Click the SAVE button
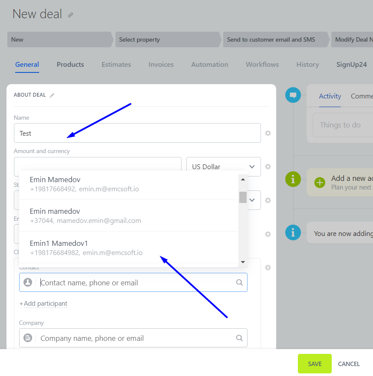 tap(314, 364)
